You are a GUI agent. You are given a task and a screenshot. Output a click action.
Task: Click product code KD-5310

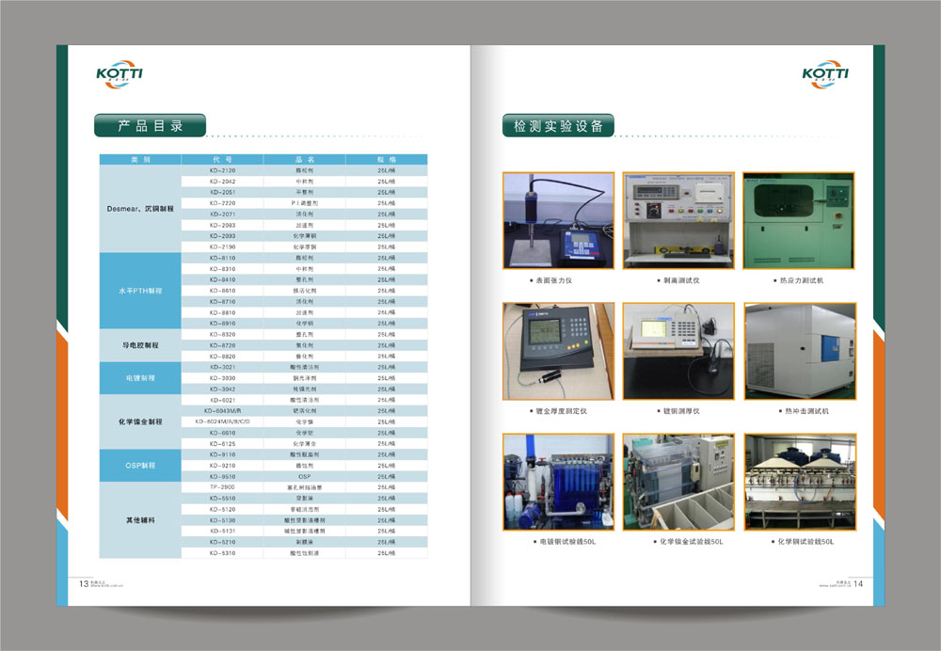tap(223, 552)
